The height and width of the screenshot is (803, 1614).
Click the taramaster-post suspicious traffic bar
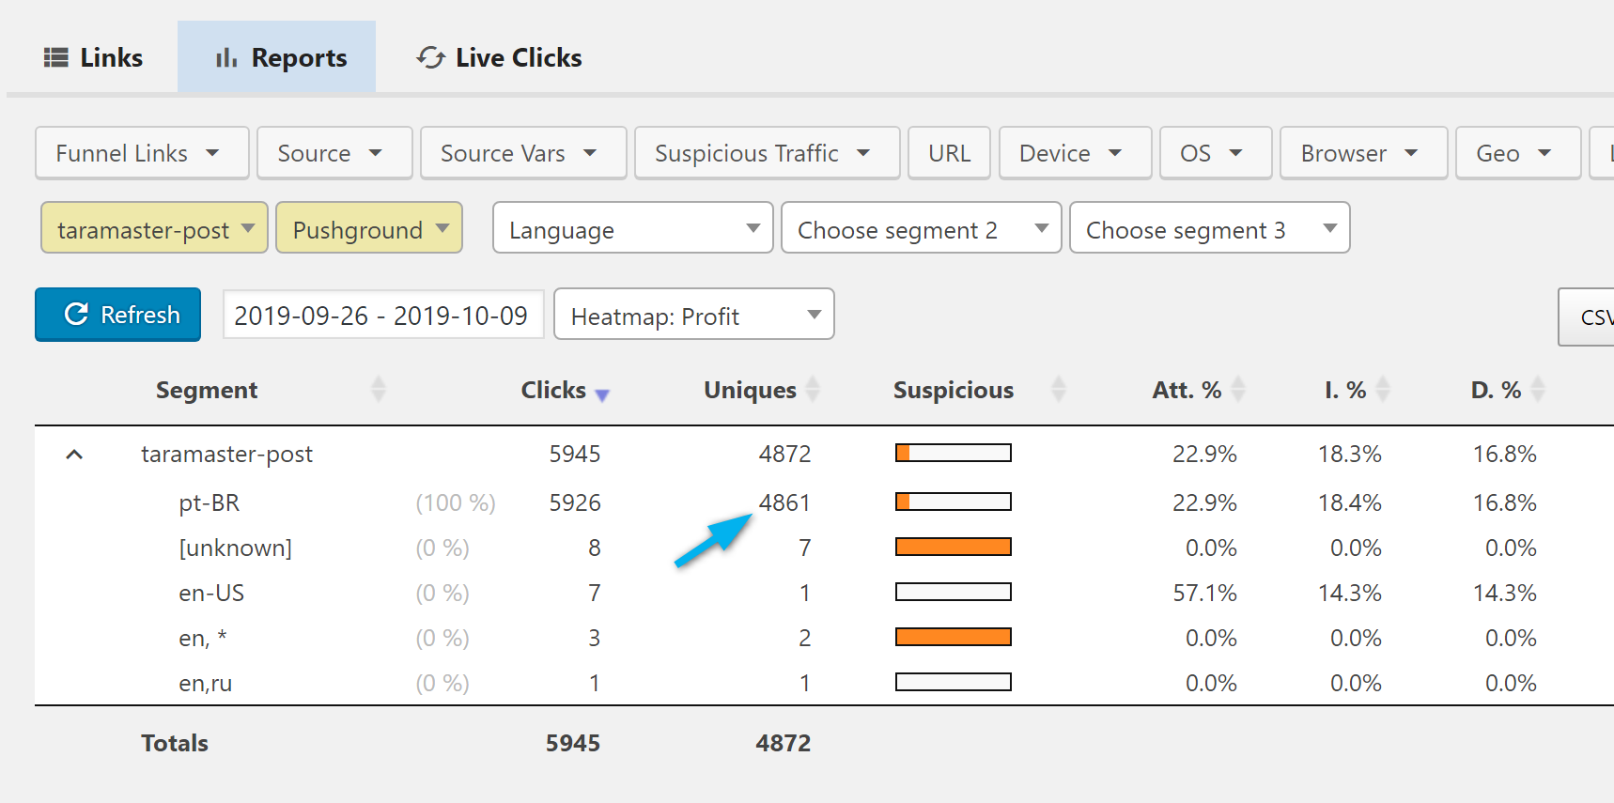(x=954, y=453)
